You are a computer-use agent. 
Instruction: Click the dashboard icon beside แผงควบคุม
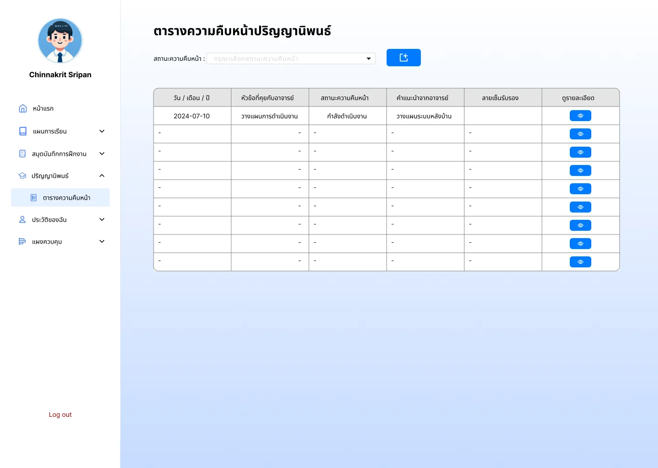click(22, 241)
